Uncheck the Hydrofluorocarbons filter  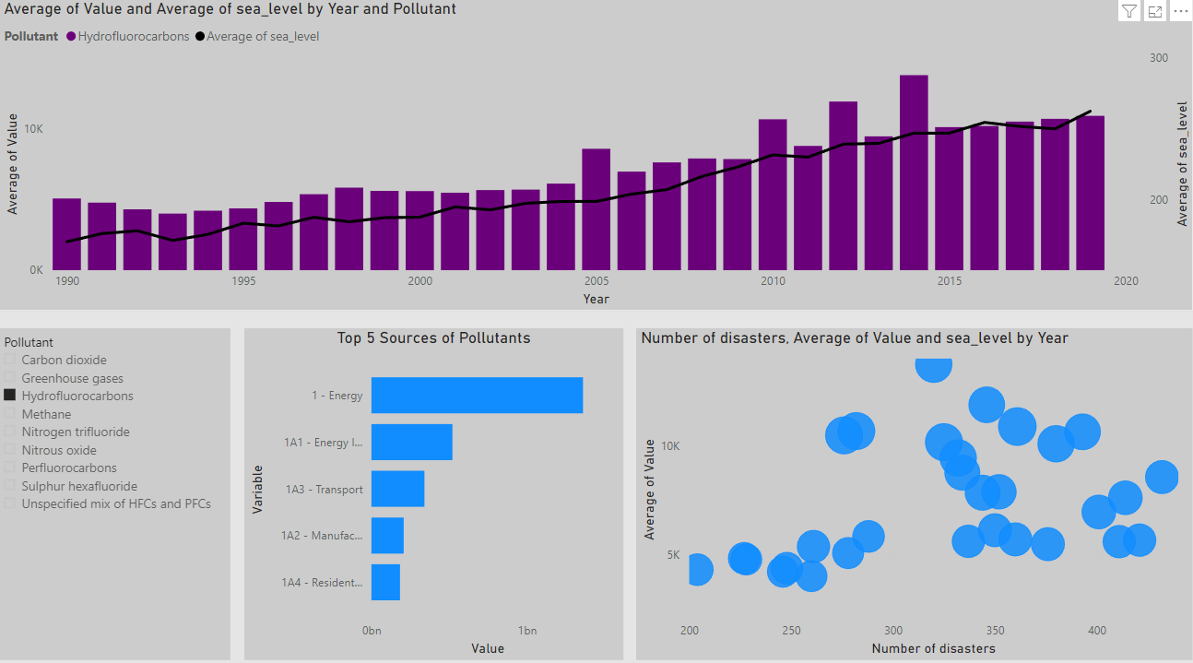(11, 395)
